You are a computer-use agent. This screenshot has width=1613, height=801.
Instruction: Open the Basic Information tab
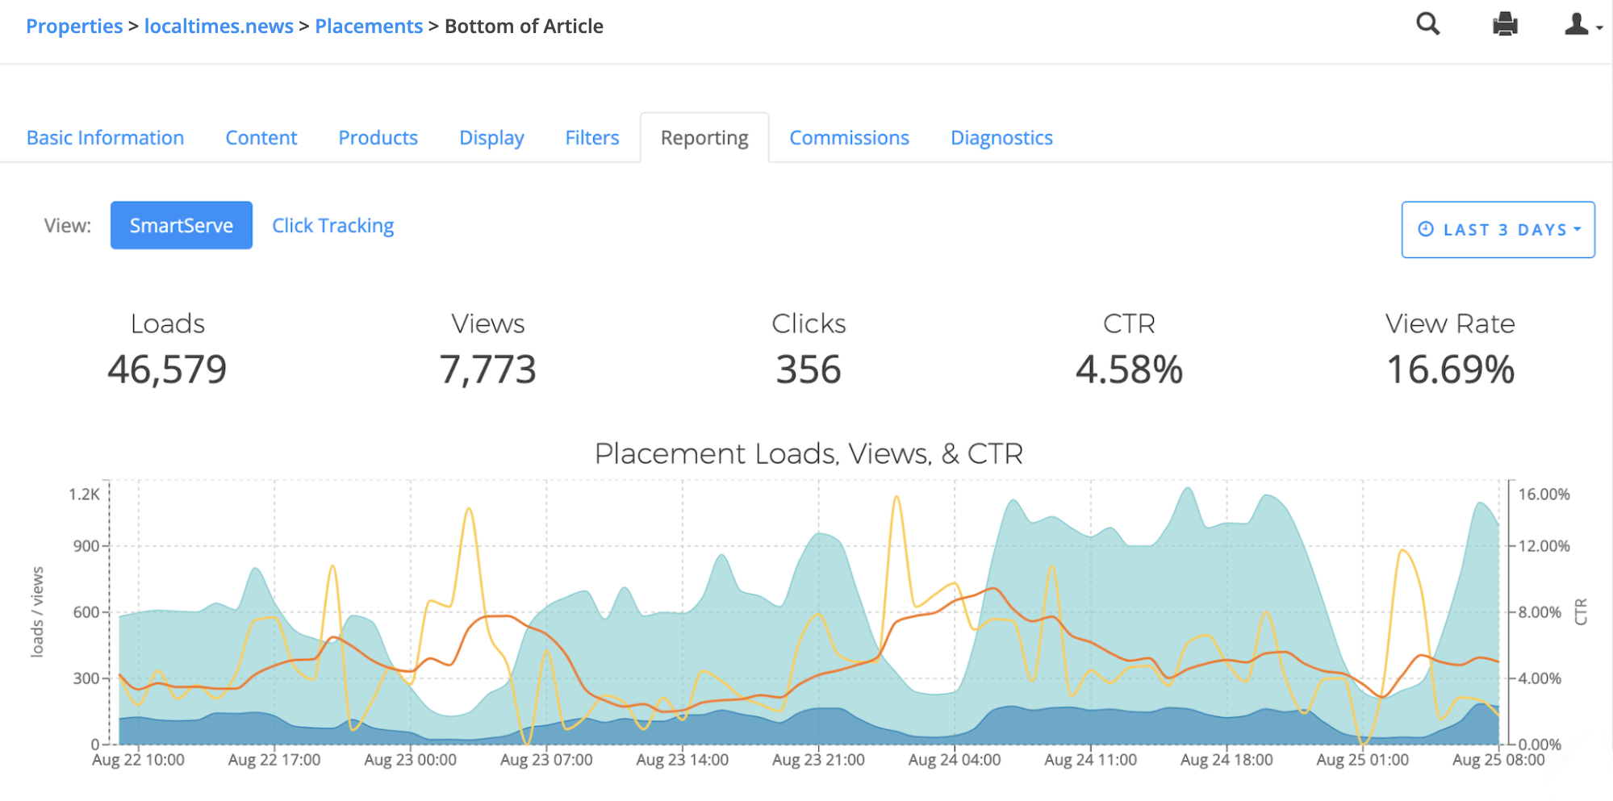106,138
